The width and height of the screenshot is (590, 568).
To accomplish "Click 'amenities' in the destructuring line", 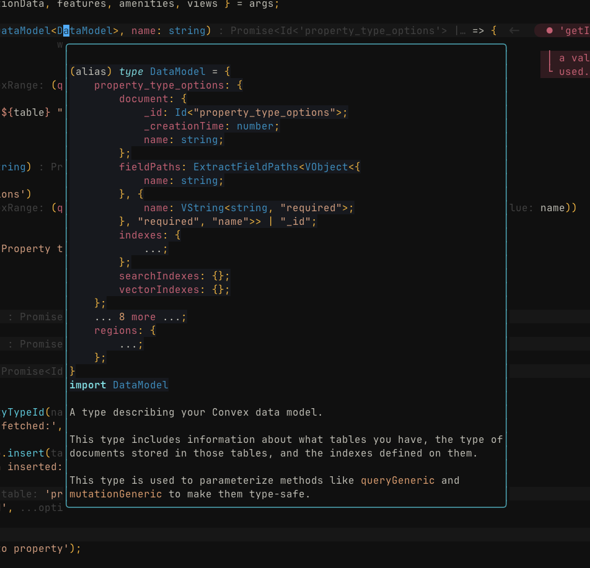I will 146,4.
